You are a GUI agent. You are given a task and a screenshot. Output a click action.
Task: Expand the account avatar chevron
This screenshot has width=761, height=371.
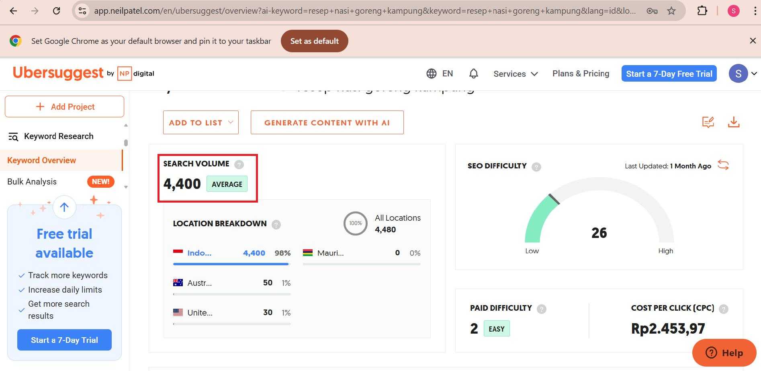[754, 74]
